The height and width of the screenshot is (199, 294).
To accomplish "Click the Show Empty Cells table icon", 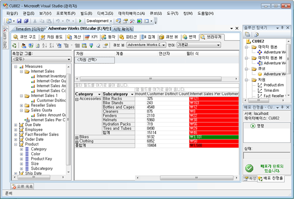I will point(84,45).
